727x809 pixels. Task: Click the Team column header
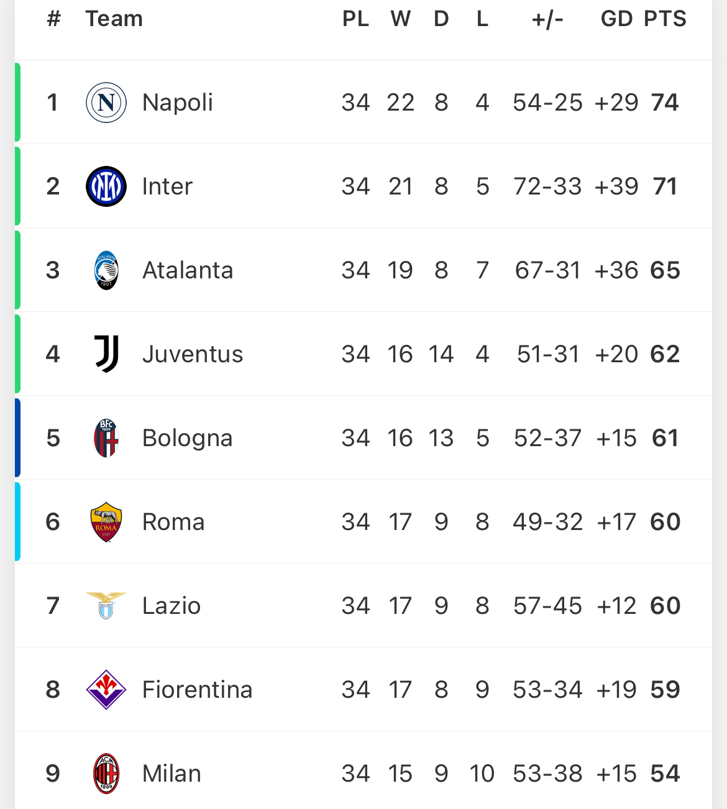114,19
